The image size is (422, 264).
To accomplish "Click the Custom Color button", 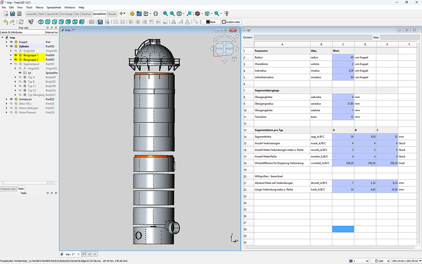I will [x=231, y=22].
